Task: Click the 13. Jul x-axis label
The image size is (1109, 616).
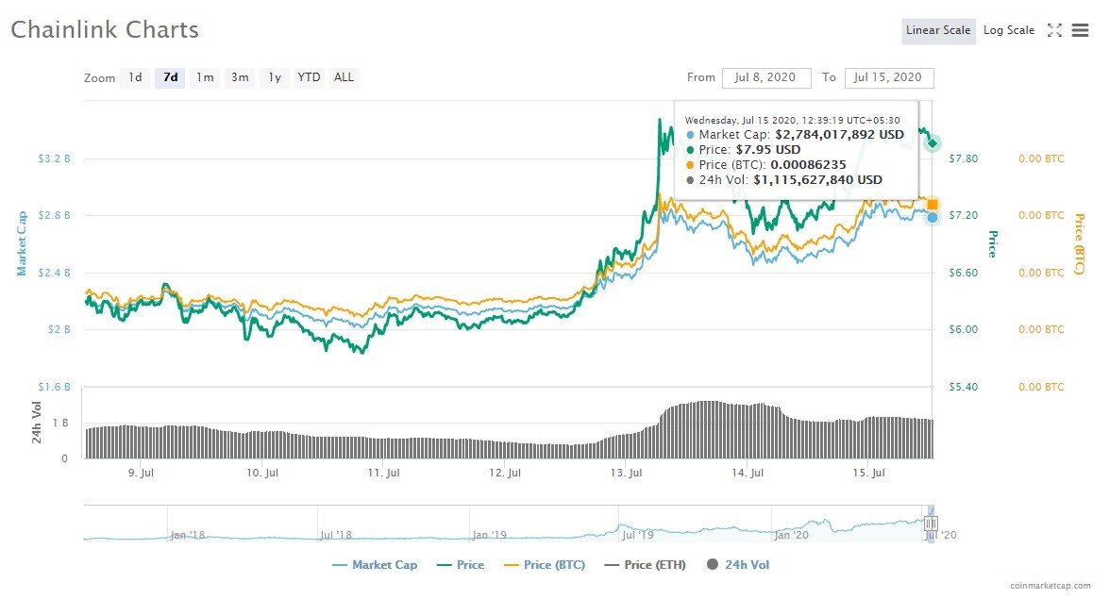Action: (626, 473)
